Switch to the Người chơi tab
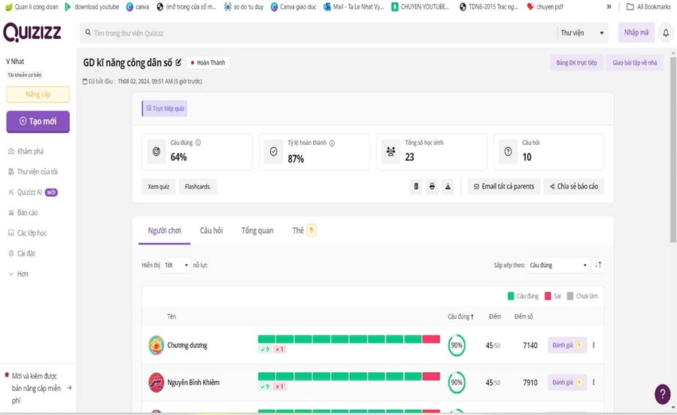This screenshot has width=677, height=415. point(165,231)
